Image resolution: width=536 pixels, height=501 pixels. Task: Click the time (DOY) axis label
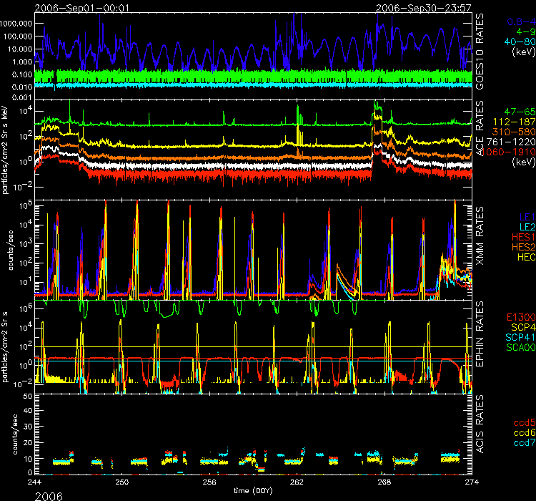point(252,492)
